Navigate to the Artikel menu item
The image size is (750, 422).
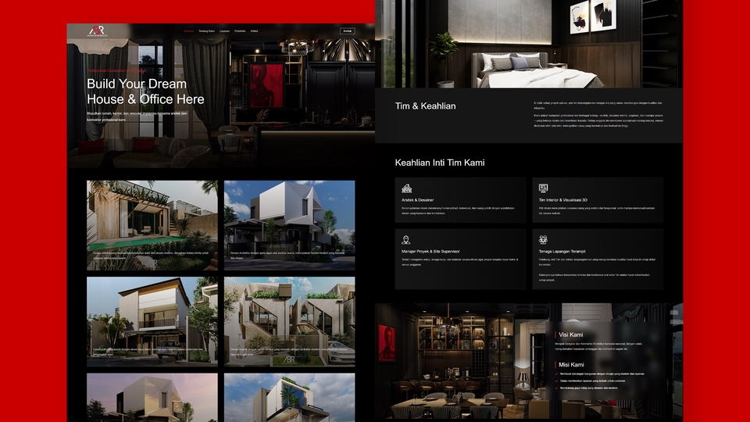coord(255,31)
